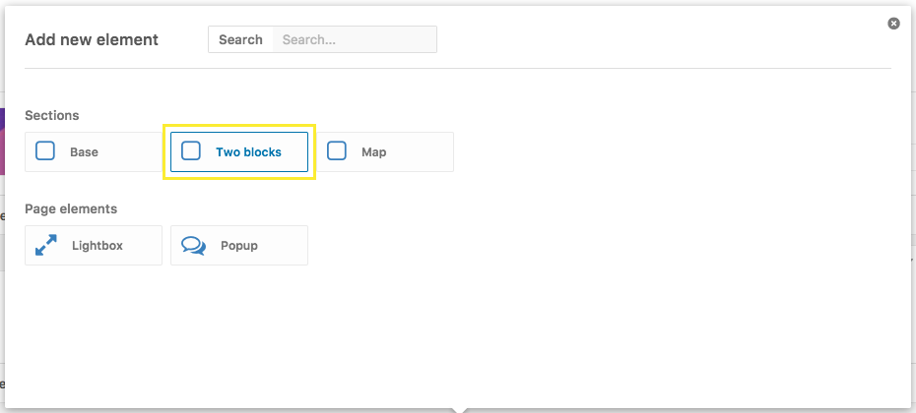The image size is (916, 413).
Task: Select the Base section label
Action: (x=84, y=152)
